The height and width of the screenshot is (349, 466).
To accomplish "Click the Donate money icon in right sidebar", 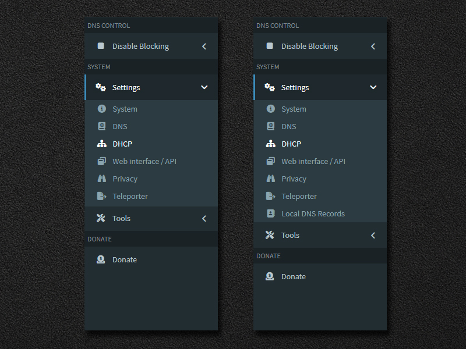I will [x=270, y=276].
